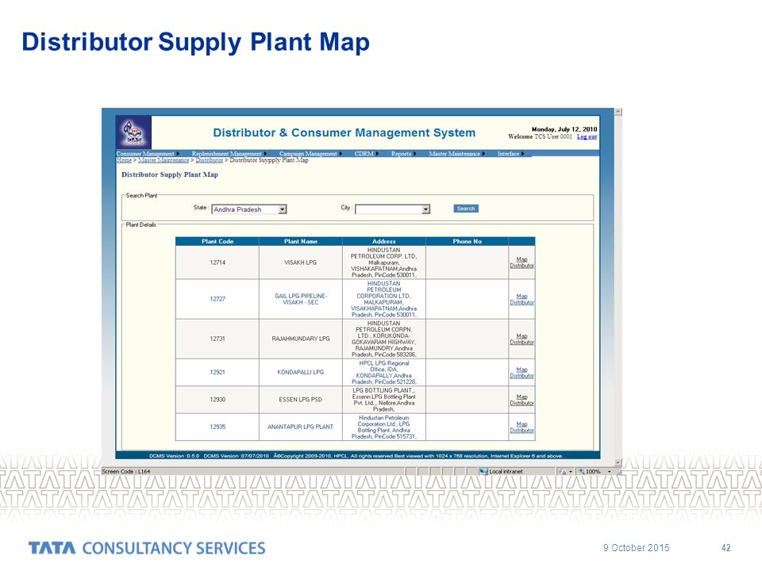Screen dimensions: 762x571
Task: Click the Log out link
Action: pos(587,137)
